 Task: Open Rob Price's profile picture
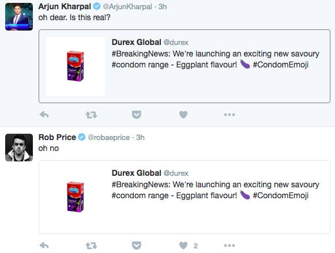click(x=19, y=148)
